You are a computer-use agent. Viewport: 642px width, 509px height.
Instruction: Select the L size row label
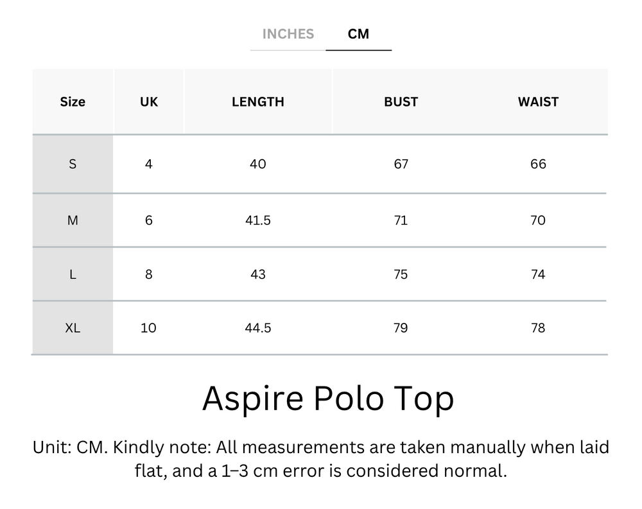[73, 274]
